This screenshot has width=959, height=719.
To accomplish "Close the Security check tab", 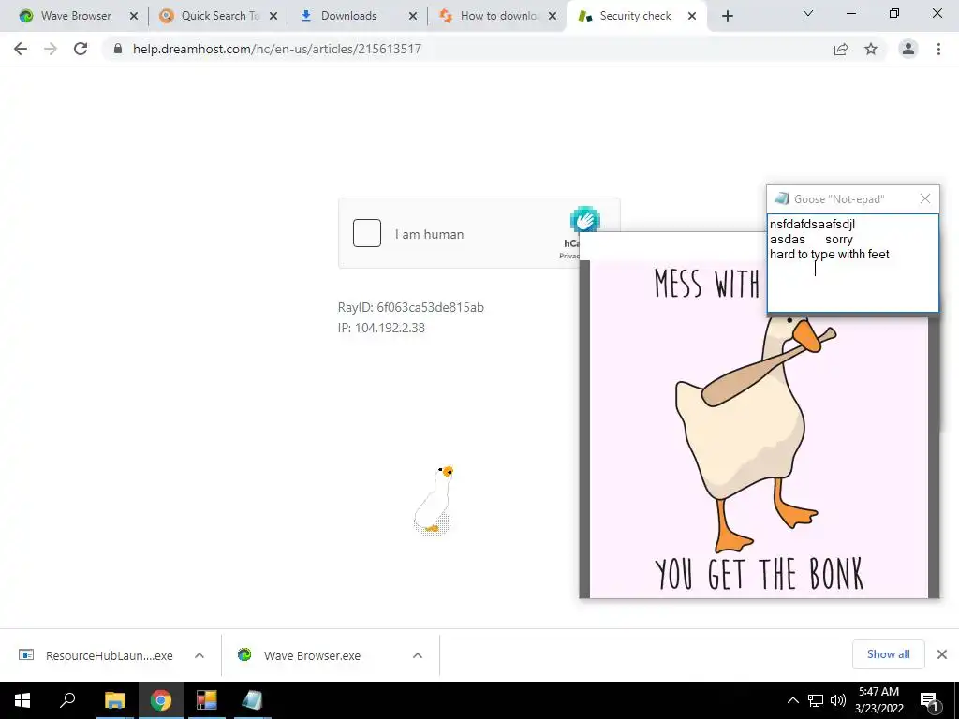I will [x=692, y=16].
